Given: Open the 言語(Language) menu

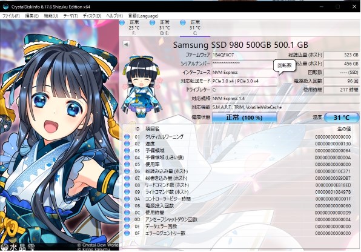Looking at the screenshot, I should coord(143,16).
